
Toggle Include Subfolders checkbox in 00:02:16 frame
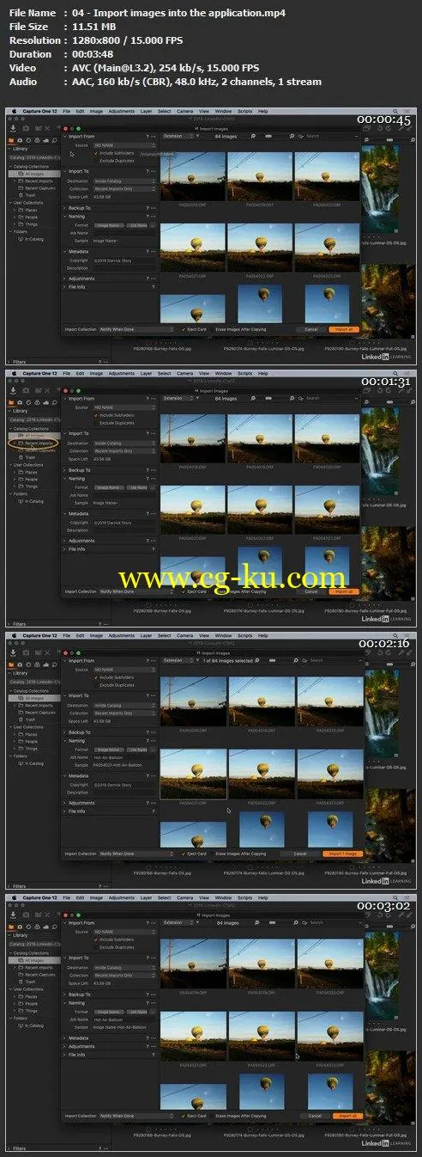pyautogui.click(x=96, y=676)
